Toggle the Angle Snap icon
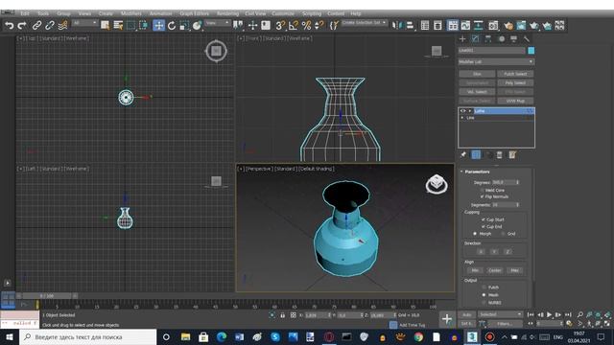This screenshot has height=345, width=614. (294, 26)
